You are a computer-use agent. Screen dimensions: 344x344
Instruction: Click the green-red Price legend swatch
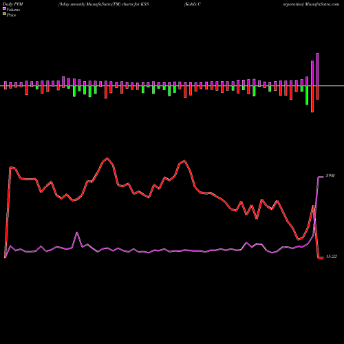4,14
